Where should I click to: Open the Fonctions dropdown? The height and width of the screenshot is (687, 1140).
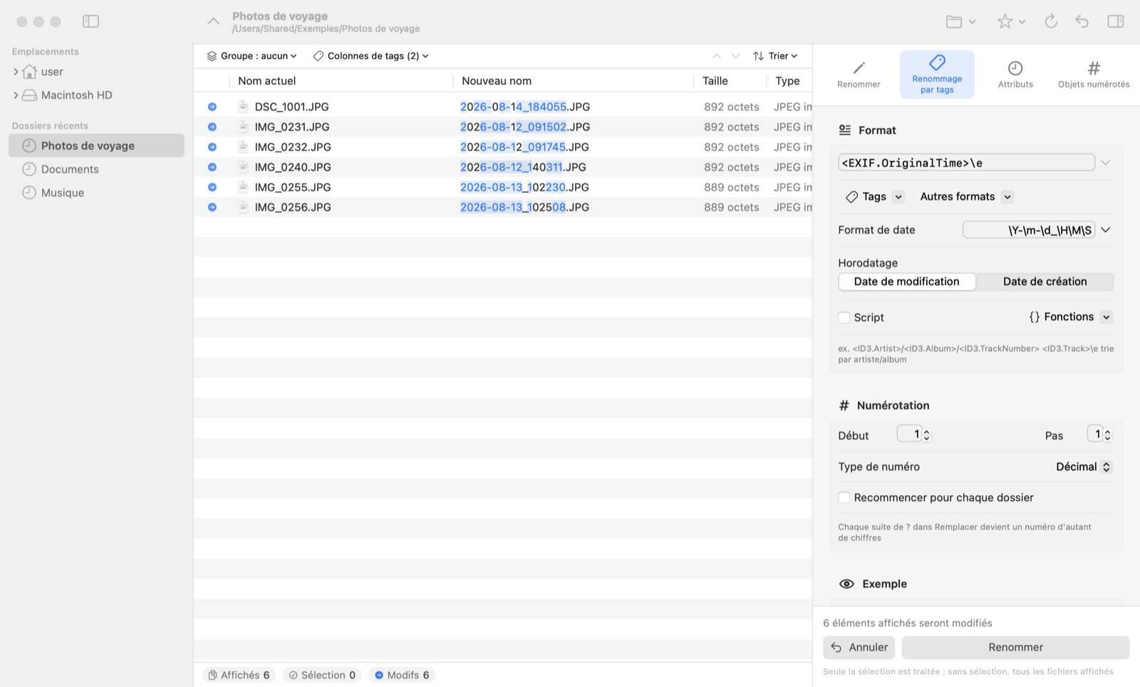1070,317
